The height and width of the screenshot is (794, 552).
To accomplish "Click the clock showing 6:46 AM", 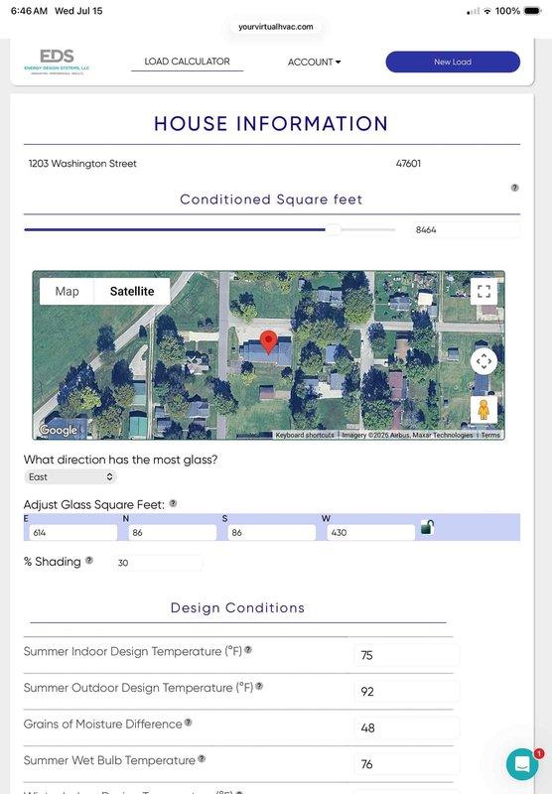I will (29, 11).
